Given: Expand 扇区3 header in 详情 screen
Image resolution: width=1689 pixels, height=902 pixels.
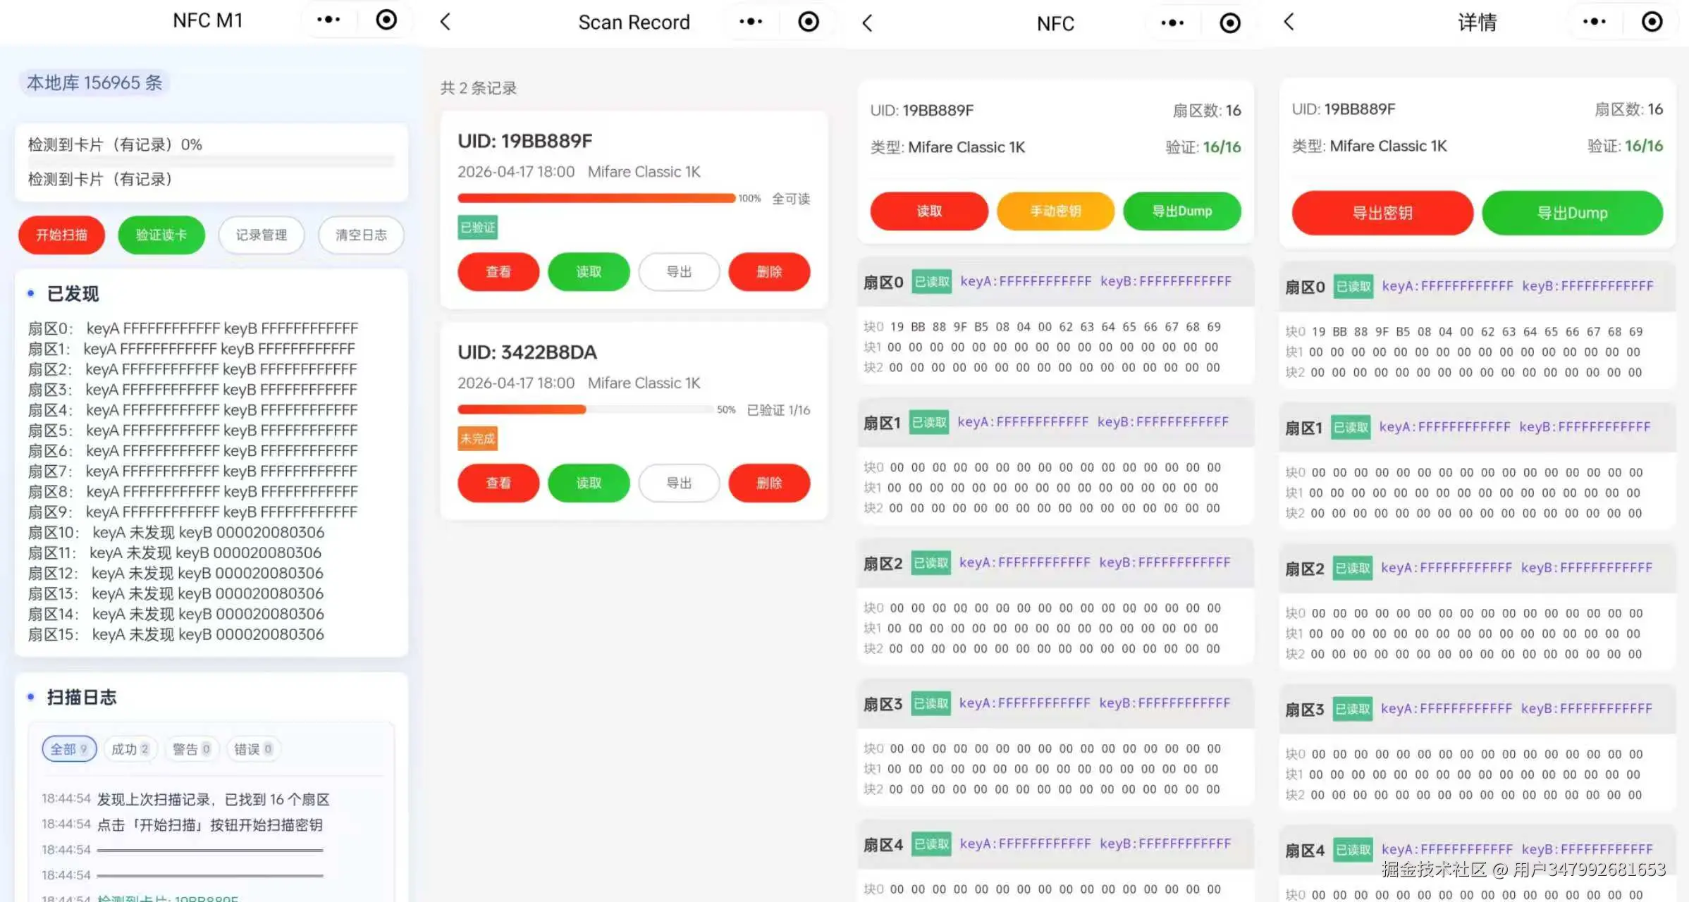Looking at the screenshot, I should [1477, 709].
